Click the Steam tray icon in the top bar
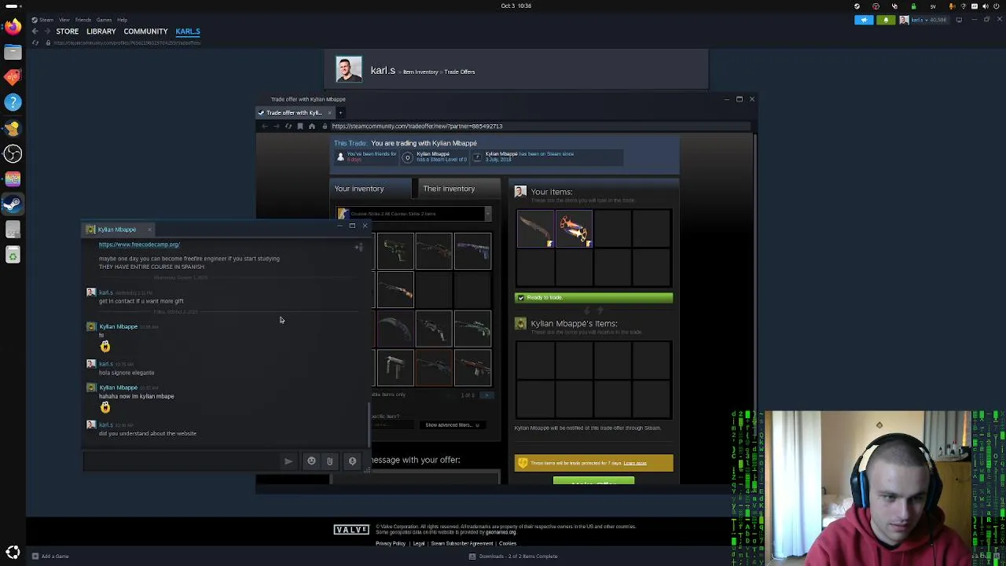This screenshot has height=566, width=1006. (857, 6)
